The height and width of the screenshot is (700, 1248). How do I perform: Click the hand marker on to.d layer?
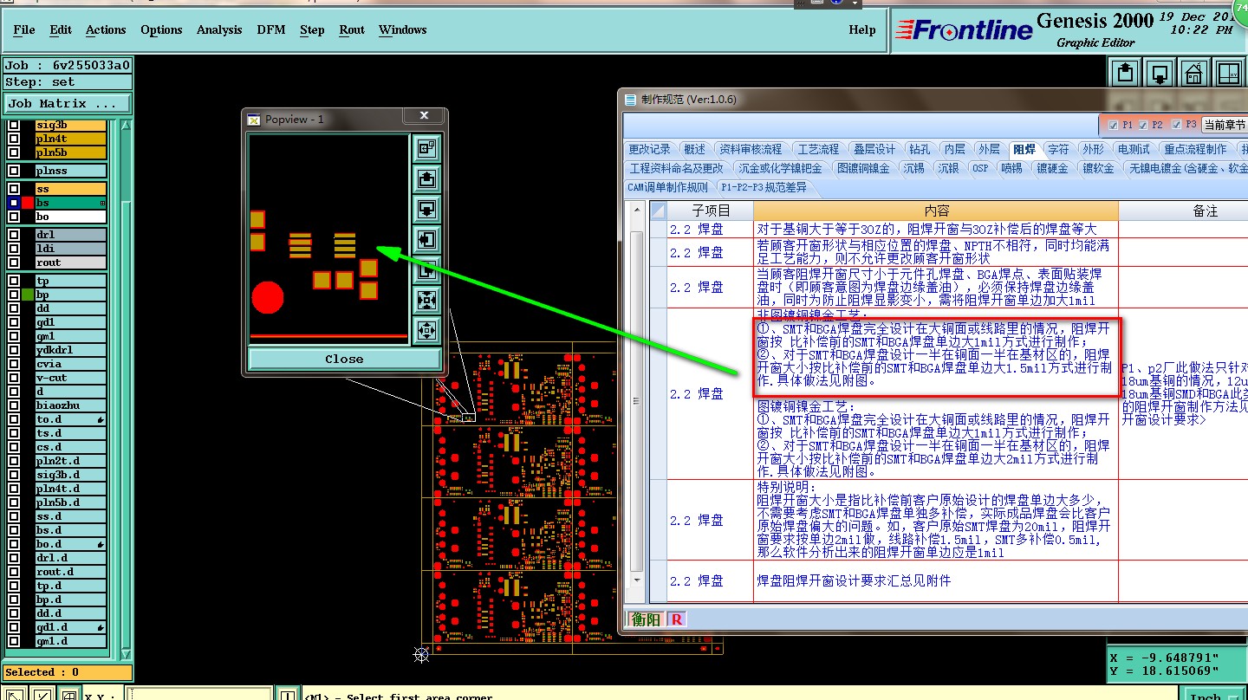(102, 419)
